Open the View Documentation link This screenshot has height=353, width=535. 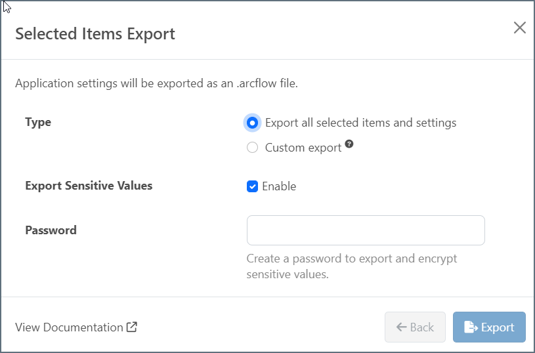(69, 327)
